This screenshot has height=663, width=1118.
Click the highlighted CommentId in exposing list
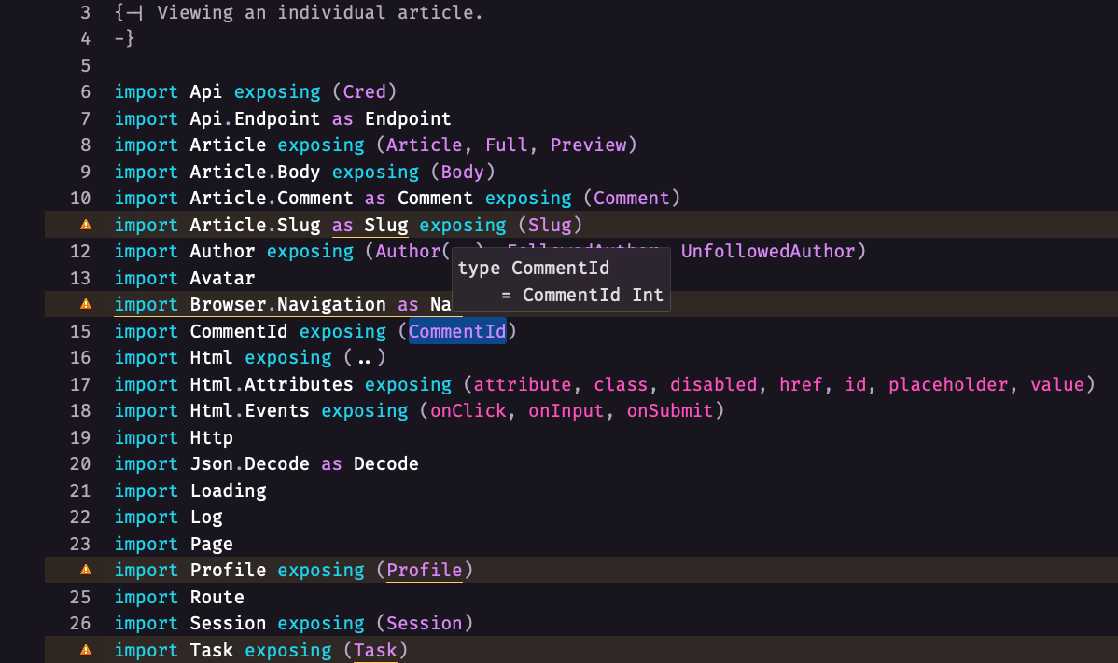pos(457,331)
